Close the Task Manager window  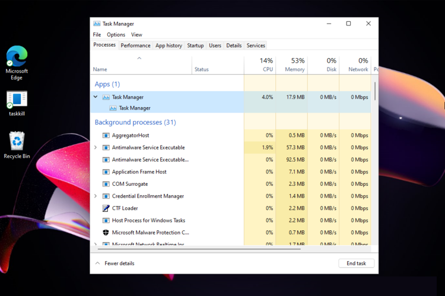tap(368, 24)
